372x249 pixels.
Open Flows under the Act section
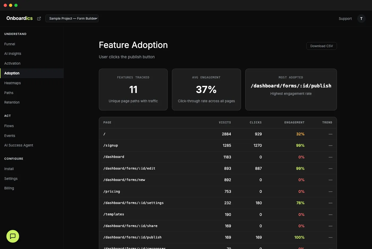click(x=9, y=126)
